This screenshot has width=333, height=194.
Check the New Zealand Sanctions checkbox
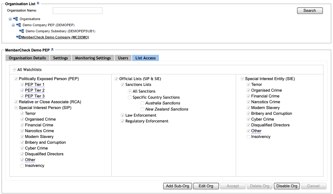pos(142,109)
